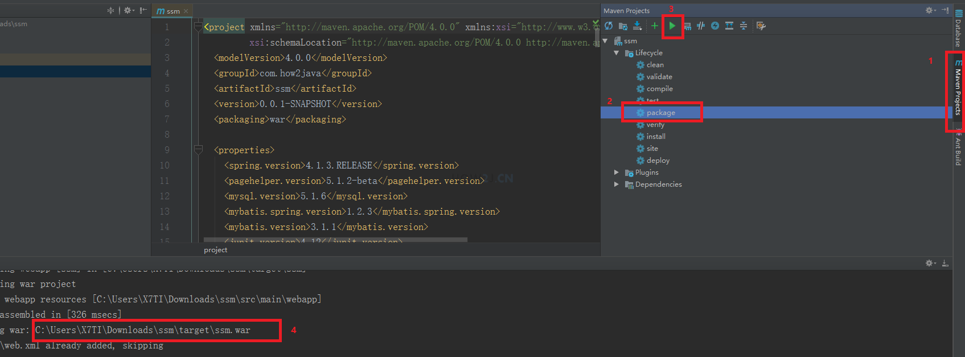Toggle offline mode in Maven toolbar
Screen dimensions: 965x357
pos(701,26)
